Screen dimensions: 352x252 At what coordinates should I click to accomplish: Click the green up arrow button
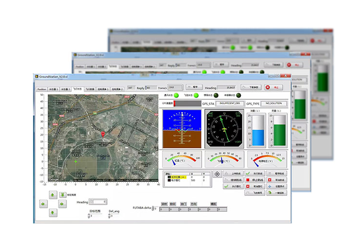click(52, 194)
